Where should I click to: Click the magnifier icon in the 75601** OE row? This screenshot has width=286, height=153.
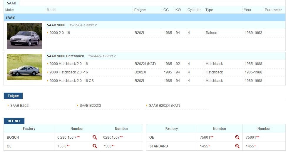[237, 137]
